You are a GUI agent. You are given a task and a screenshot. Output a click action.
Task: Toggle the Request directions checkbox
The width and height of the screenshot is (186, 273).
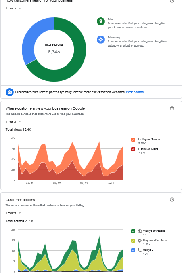coord(133,241)
